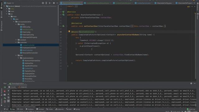Click the Project tree vertical scrollbar
199x112 pixels.
pyautogui.click(x=58, y=15)
